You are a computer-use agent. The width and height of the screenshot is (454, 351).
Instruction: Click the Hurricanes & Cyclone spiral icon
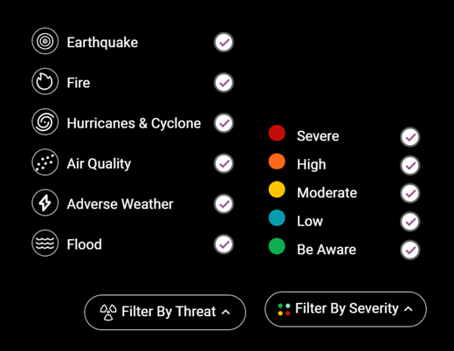tap(45, 122)
